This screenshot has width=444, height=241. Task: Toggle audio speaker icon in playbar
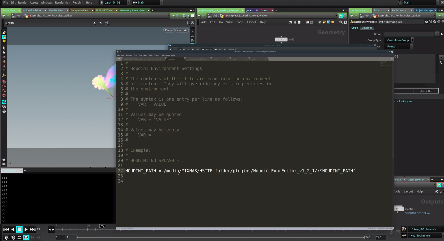pos(13,237)
